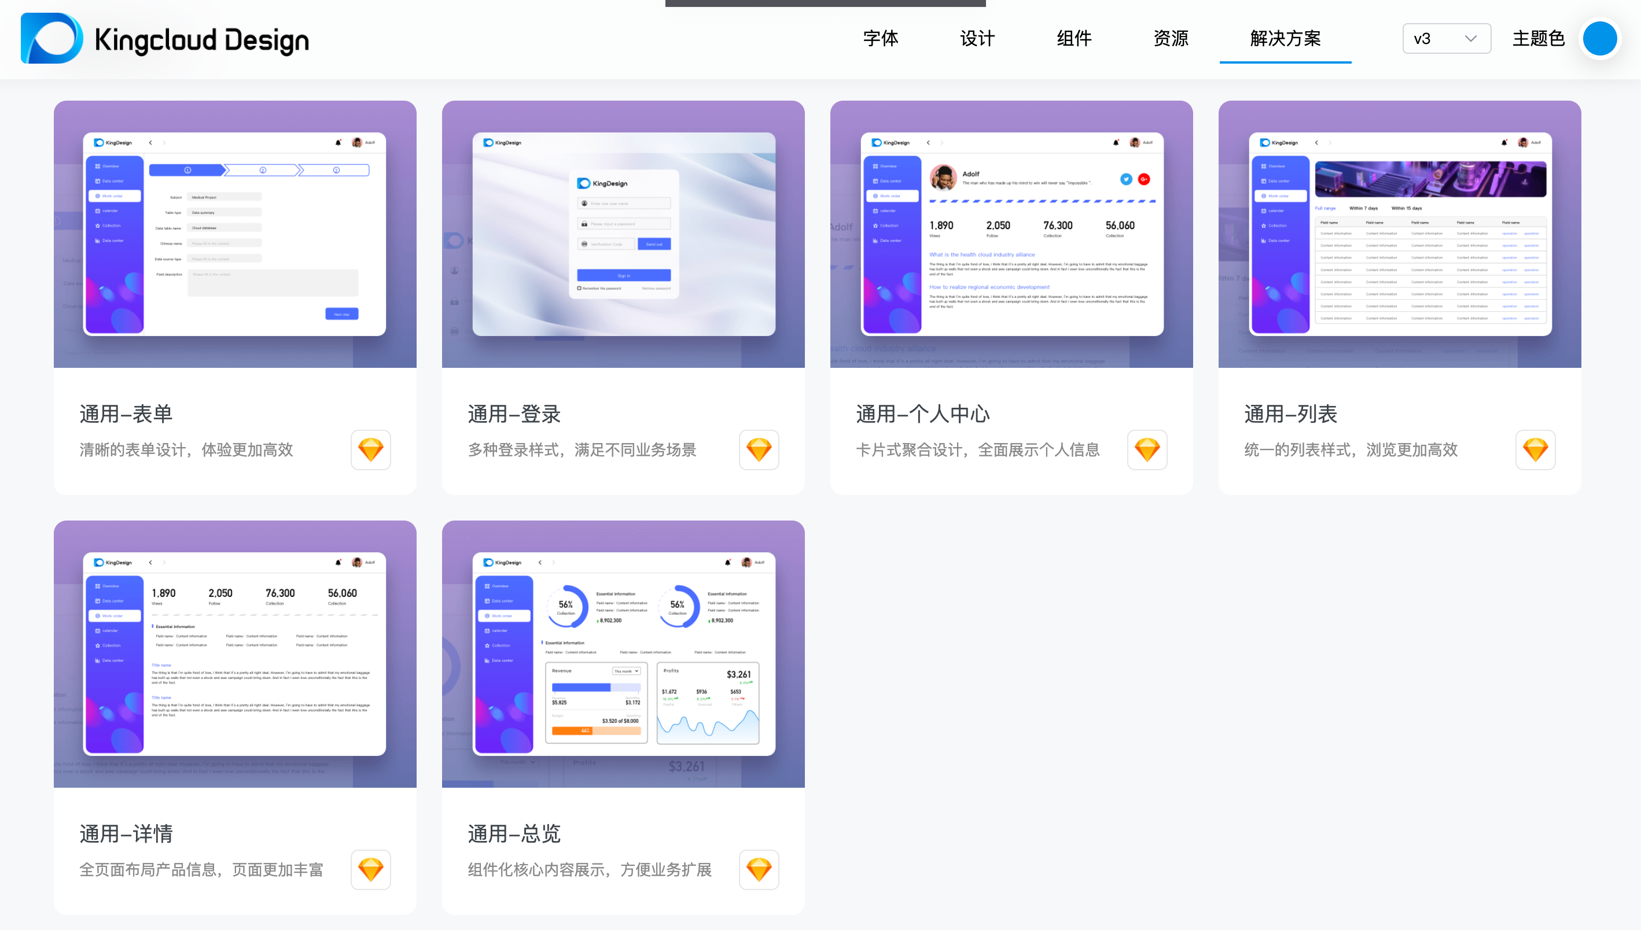Download Sketch file for 通用–表单
Image resolution: width=1641 pixels, height=930 pixels.
pyautogui.click(x=371, y=449)
